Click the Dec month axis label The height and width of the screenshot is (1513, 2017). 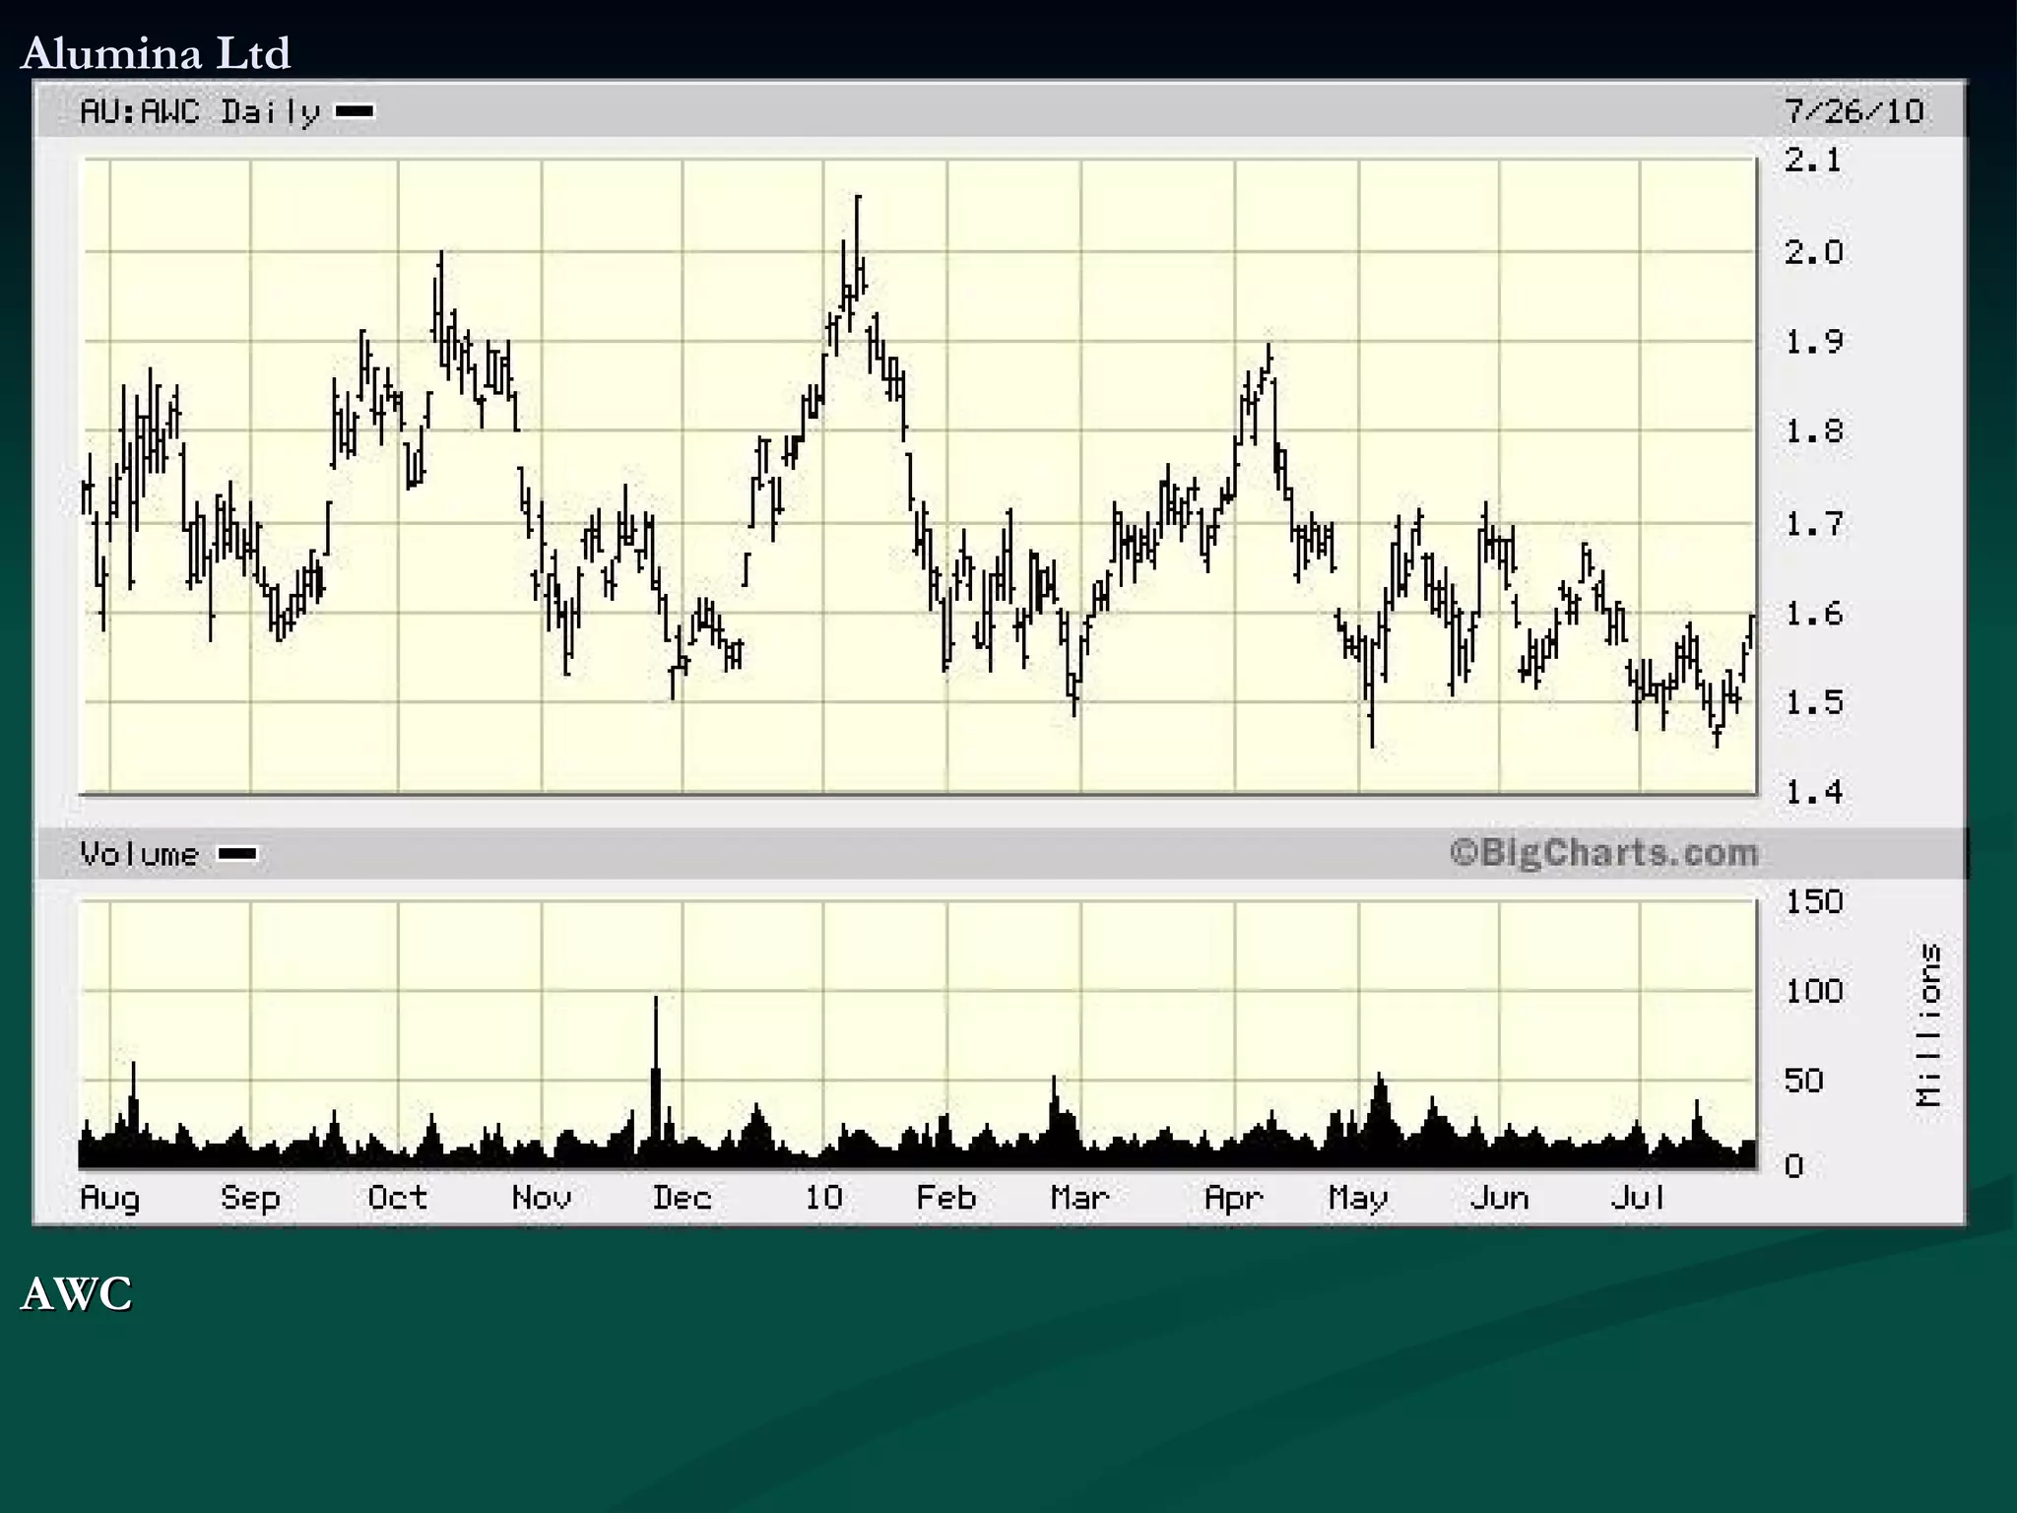682,1198
